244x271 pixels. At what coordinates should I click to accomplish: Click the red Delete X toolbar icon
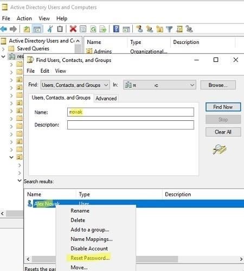(73, 29)
